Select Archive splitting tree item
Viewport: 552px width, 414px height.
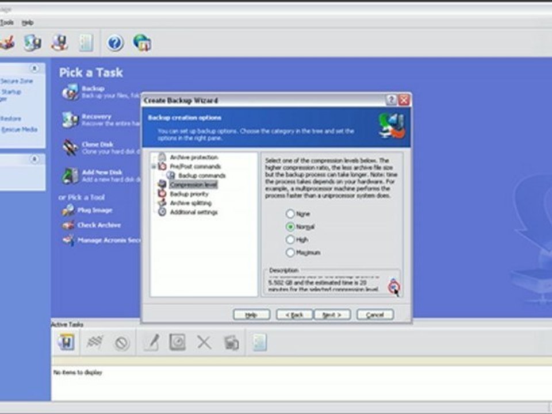point(190,203)
